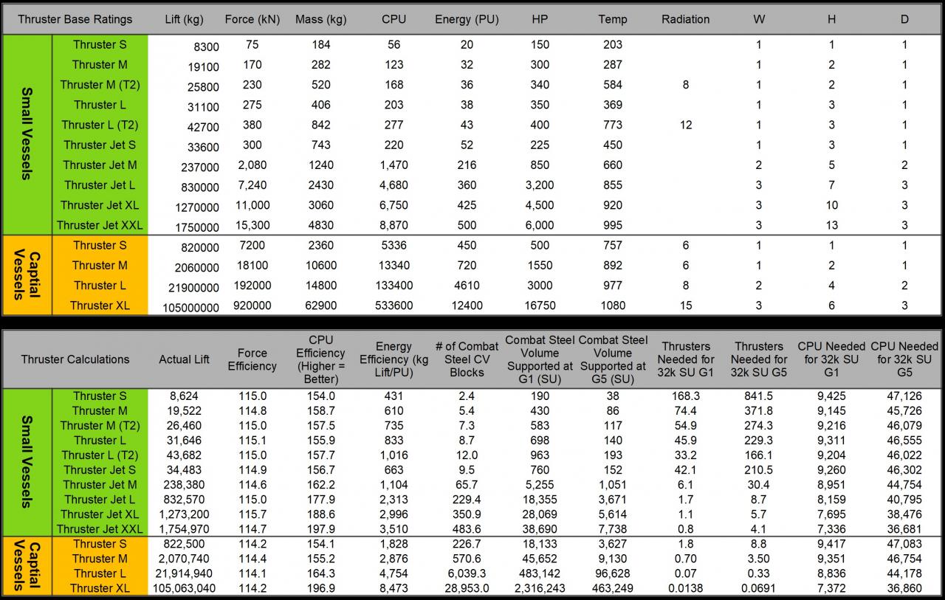This screenshot has width=945, height=600.
Task: Select the "Force Efficiency" column header
Action: 252,359
